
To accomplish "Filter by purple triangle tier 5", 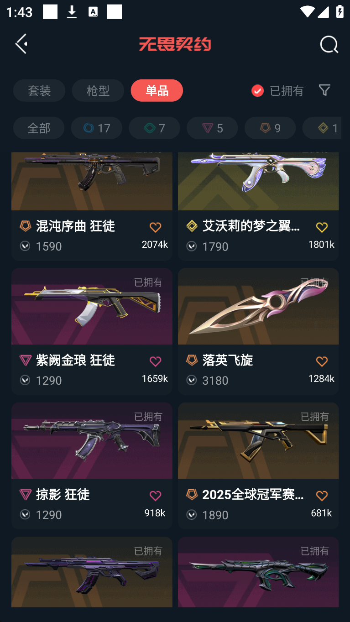I will 212,128.
